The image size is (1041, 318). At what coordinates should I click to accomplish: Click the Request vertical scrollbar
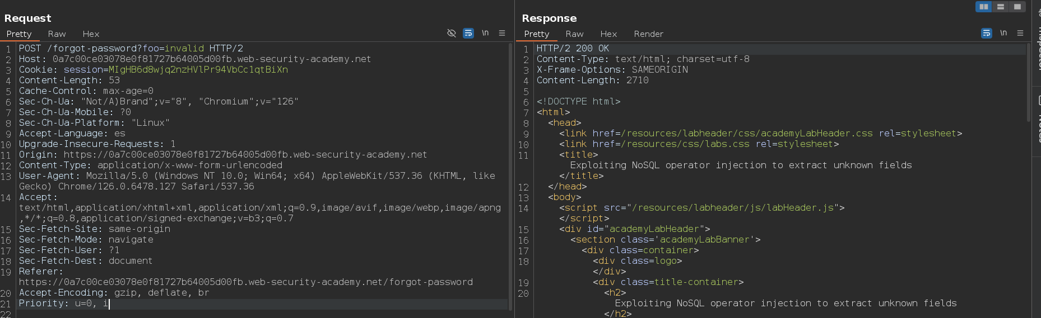coord(510,177)
